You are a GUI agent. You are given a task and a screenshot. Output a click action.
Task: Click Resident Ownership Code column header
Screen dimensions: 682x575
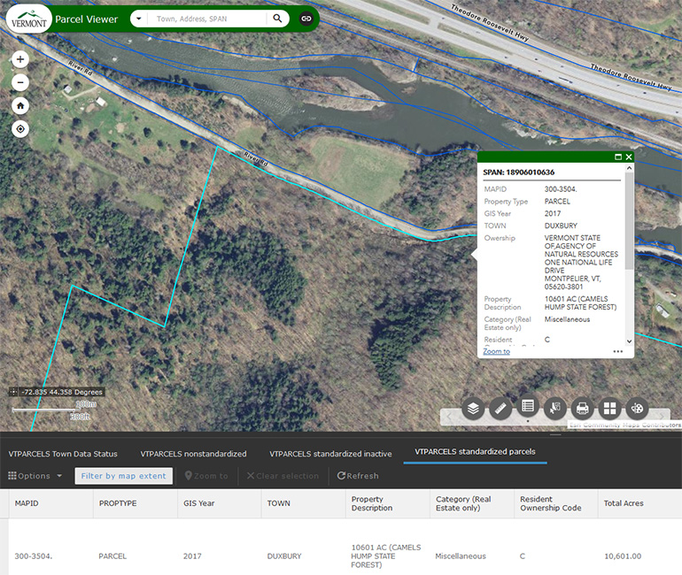[556, 503]
